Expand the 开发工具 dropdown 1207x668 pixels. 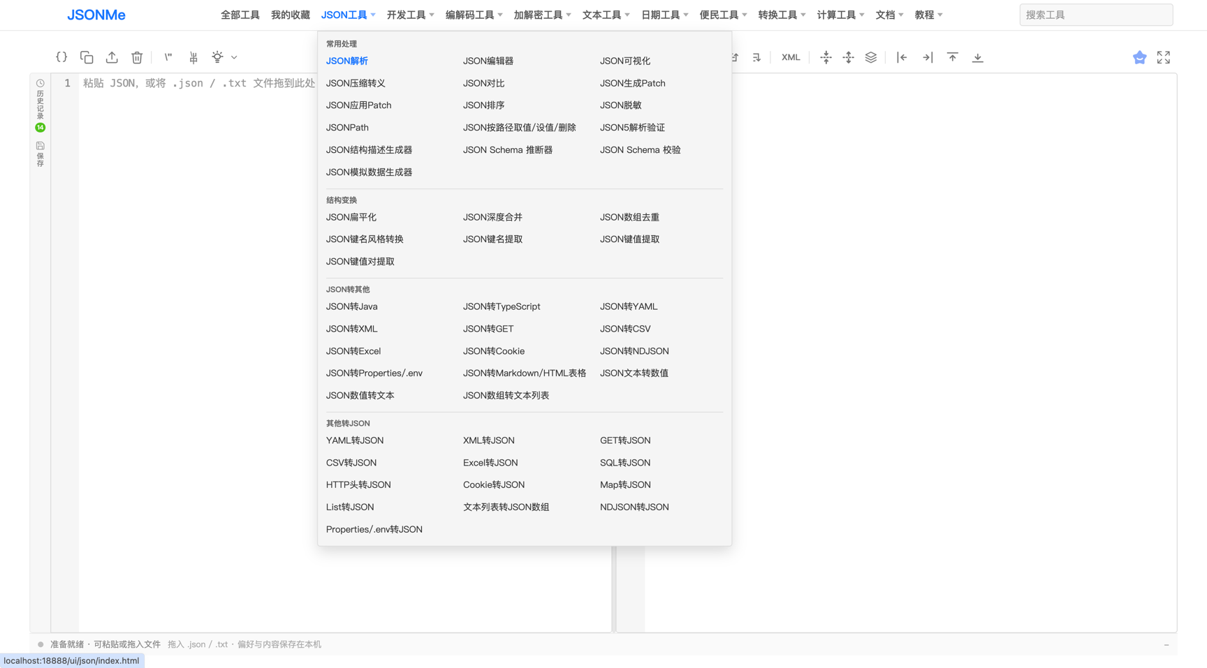[x=411, y=15]
